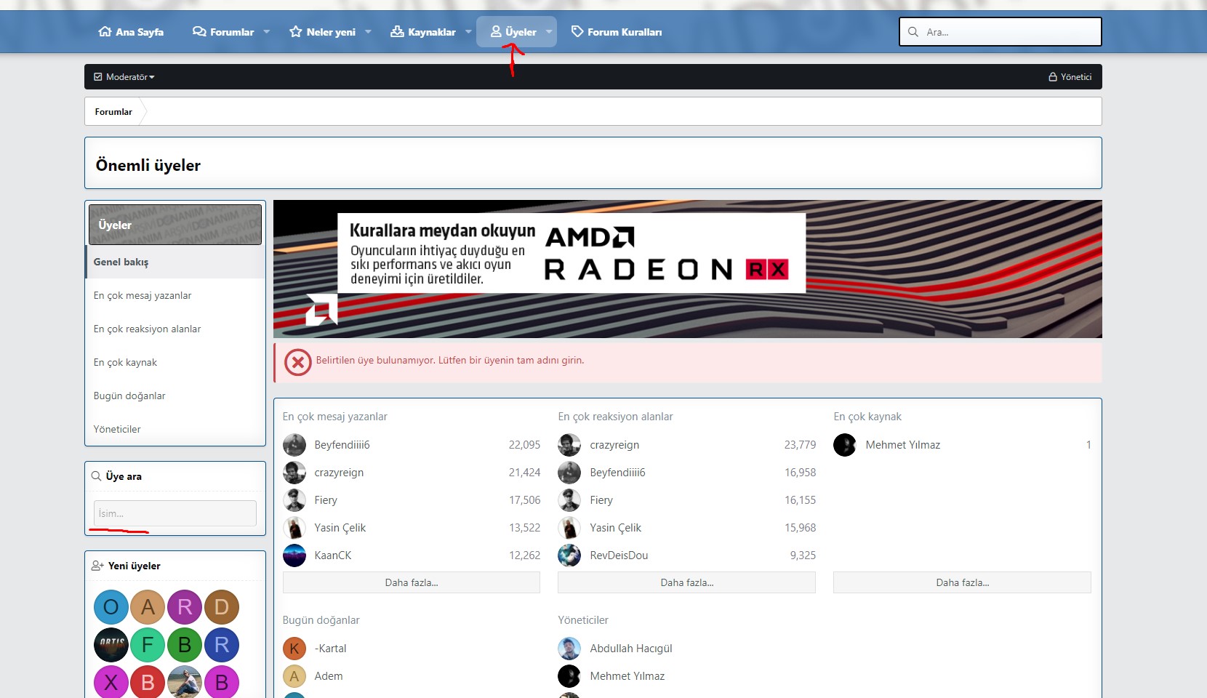Click blue O avatar in Yeni üyeler

click(111, 607)
